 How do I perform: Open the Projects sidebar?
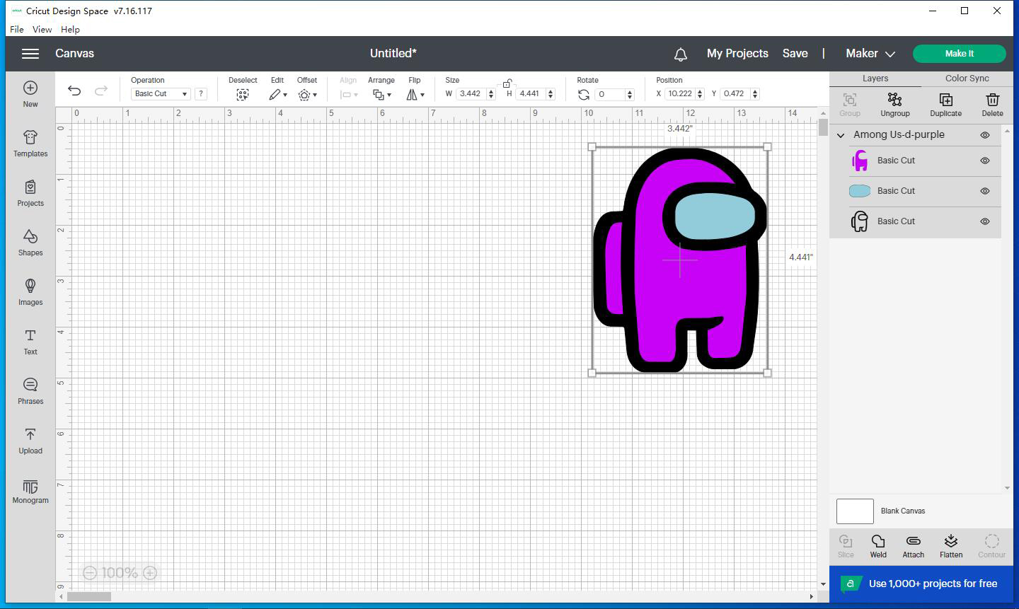[x=30, y=193]
